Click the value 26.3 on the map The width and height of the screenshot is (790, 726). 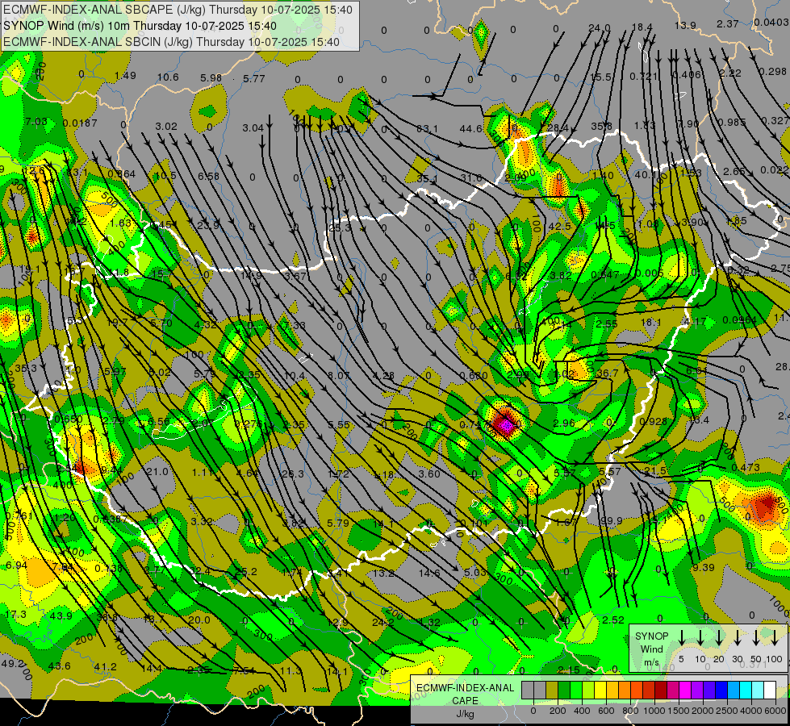(x=293, y=474)
